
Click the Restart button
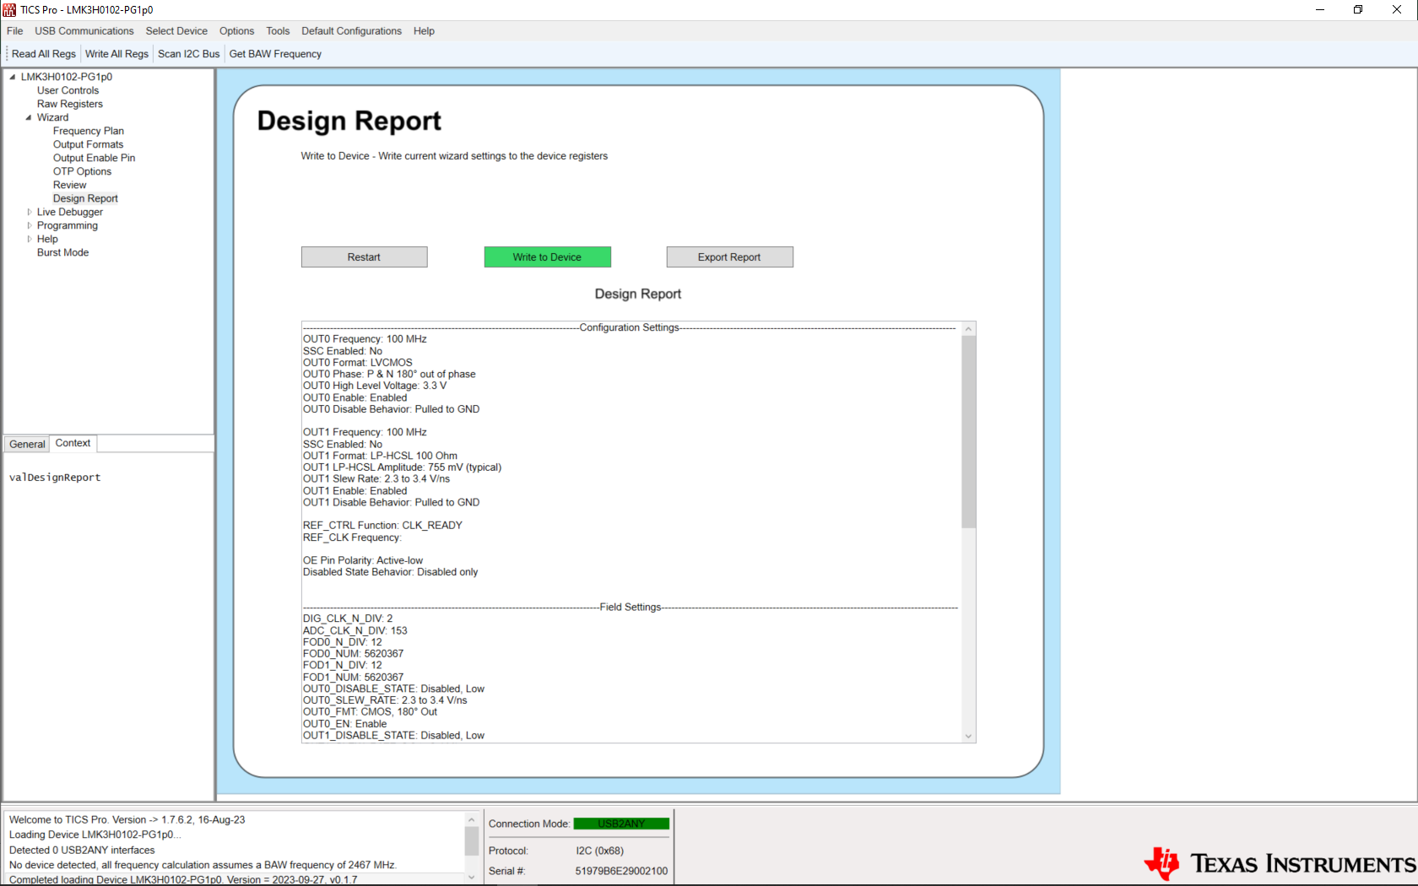click(364, 257)
